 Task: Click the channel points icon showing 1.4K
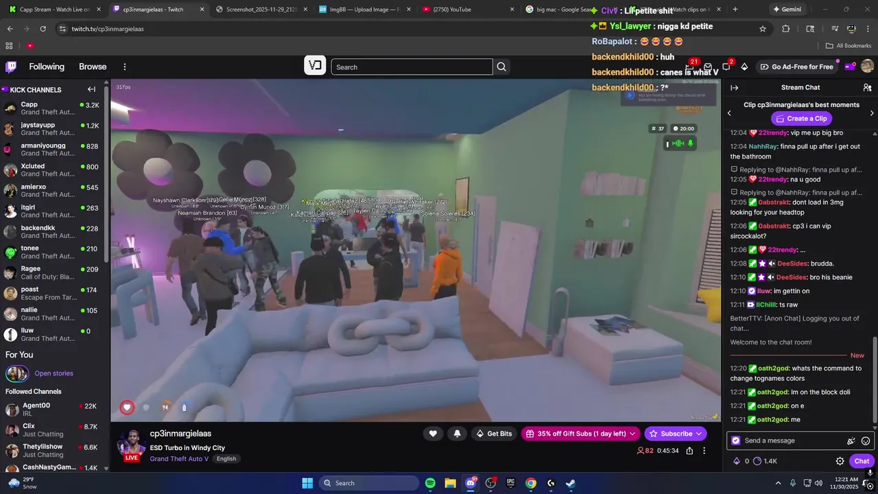pos(765,461)
